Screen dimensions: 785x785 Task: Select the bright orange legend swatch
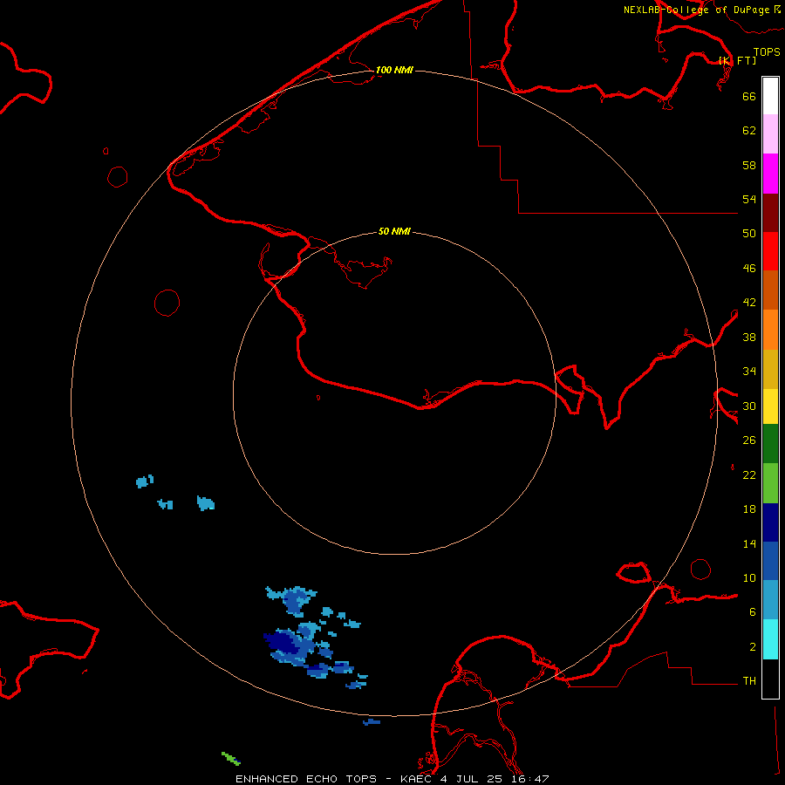tap(770, 330)
